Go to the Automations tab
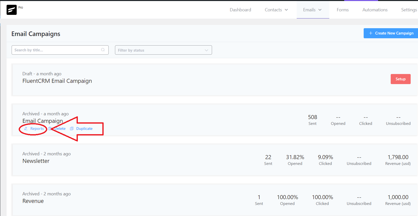Image resolution: width=418 pixels, height=216 pixels. tap(375, 10)
